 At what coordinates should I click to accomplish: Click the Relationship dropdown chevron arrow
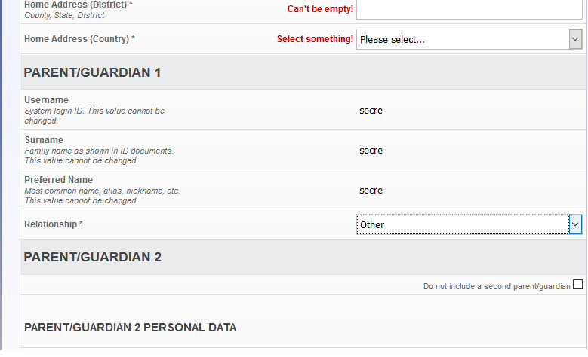tap(575, 224)
